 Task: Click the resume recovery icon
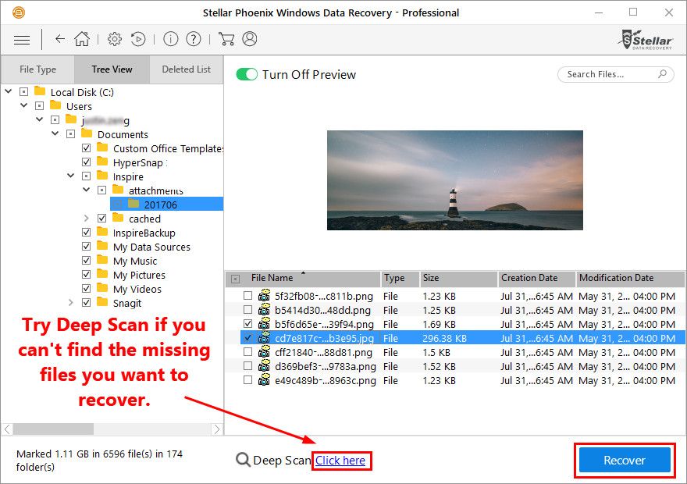click(x=138, y=39)
